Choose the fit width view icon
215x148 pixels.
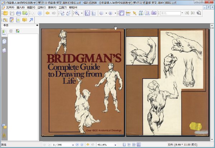coord(94,13)
